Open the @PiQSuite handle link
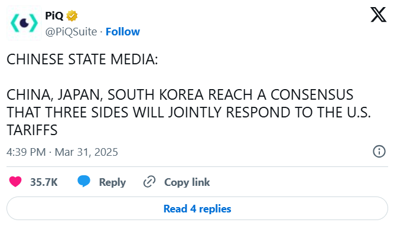This screenshot has width=397, height=226. click(71, 32)
